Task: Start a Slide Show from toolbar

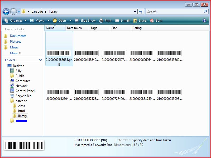Action: click(x=85, y=21)
